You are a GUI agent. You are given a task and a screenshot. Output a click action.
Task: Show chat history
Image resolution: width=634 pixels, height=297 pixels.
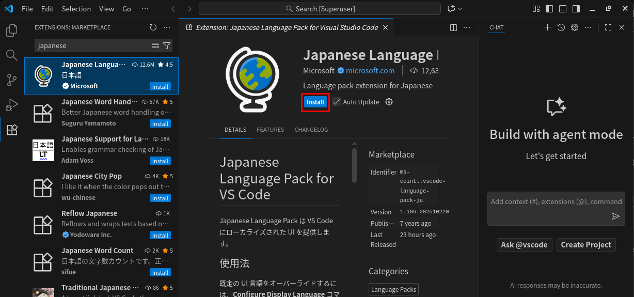(561, 27)
